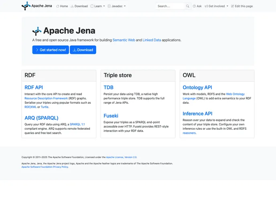Click download icon on blue Download button
This screenshot has width=276, height=205.
tap(75, 50)
